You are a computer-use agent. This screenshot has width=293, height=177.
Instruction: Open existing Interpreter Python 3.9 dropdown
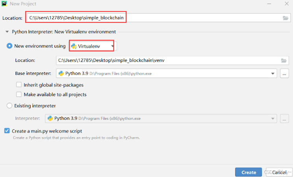coord(161,118)
